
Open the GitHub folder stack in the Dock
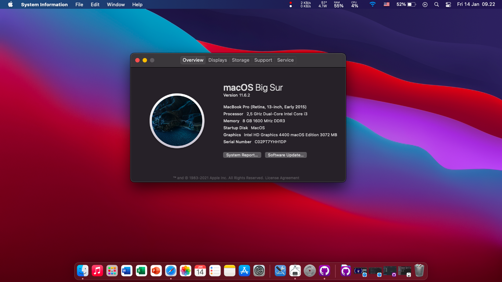pyautogui.click(x=346, y=271)
